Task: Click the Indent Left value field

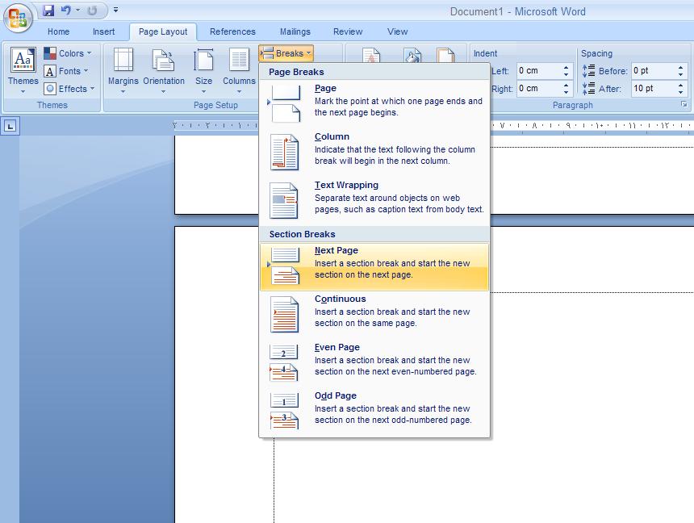Action: pyautogui.click(x=538, y=71)
